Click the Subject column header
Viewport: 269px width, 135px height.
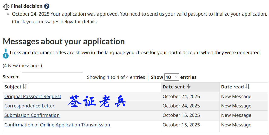[13, 87]
